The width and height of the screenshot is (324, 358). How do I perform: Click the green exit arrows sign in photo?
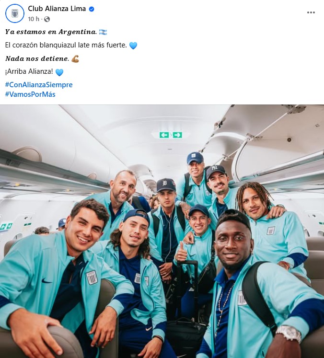(171, 135)
